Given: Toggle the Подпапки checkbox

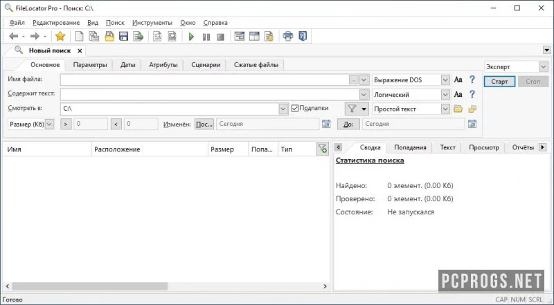Looking at the screenshot, I should 295,109.
